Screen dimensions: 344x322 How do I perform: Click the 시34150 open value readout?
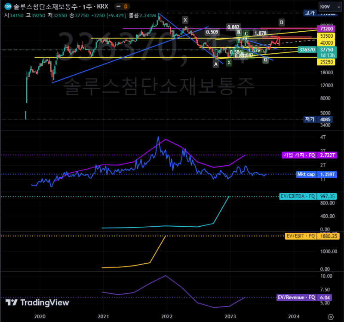[14, 15]
